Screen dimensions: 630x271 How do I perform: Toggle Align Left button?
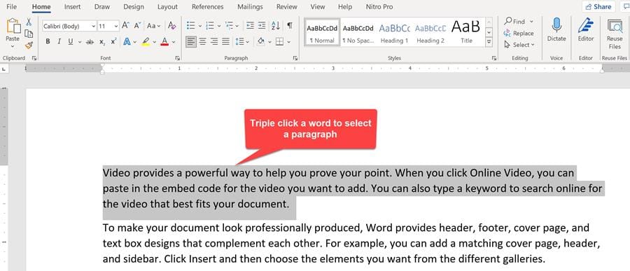tap(191, 41)
